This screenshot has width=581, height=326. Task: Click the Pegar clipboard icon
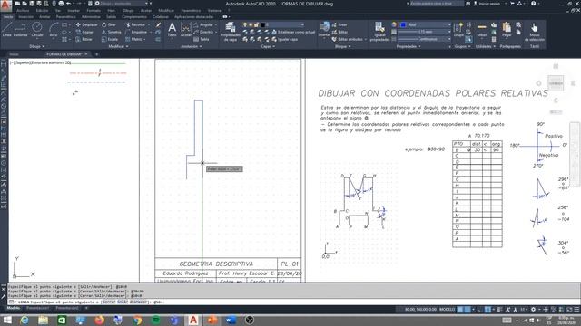click(507, 29)
